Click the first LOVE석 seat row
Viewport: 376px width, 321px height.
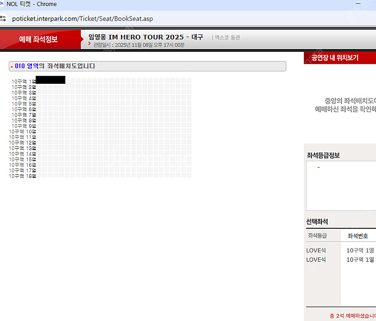(x=341, y=250)
